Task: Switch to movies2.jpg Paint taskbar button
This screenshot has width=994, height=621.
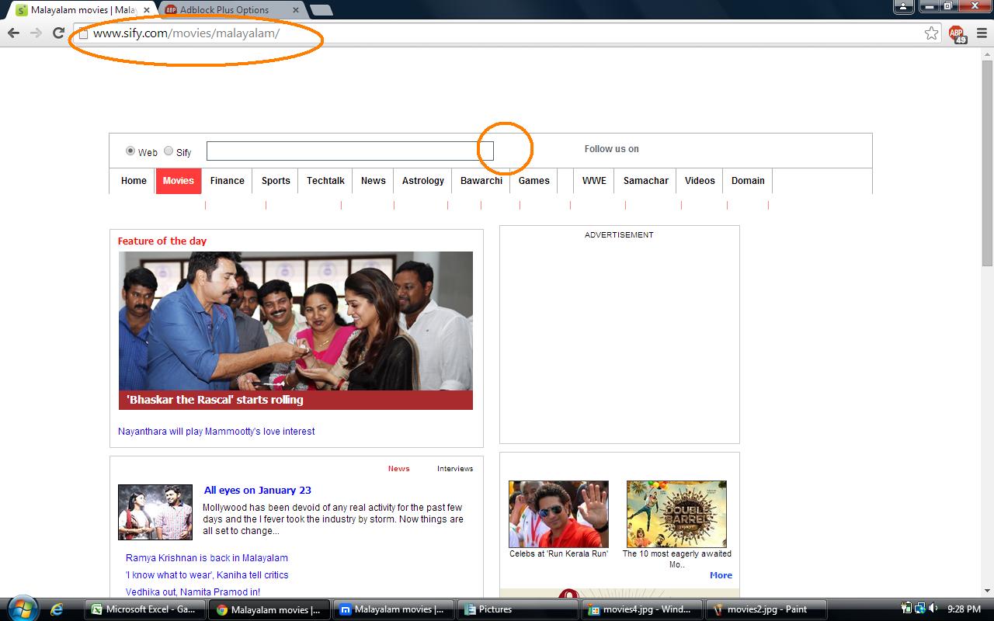Action: pyautogui.click(x=766, y=609)
